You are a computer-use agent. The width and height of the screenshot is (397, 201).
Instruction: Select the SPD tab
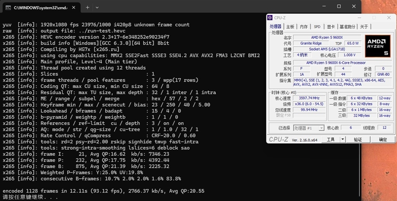(317, 27)
